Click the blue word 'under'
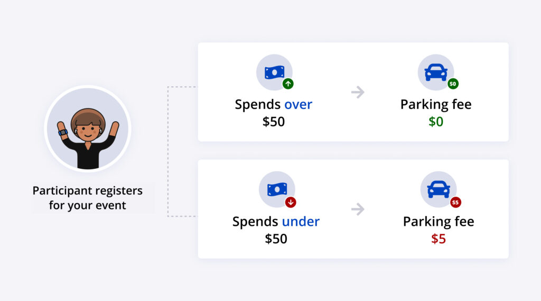The height and width of the screenshot is (301, 541). (301, 221)
